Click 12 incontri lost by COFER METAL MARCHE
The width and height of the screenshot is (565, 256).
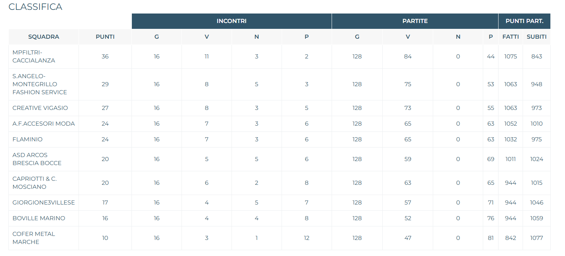coord(306,238)
